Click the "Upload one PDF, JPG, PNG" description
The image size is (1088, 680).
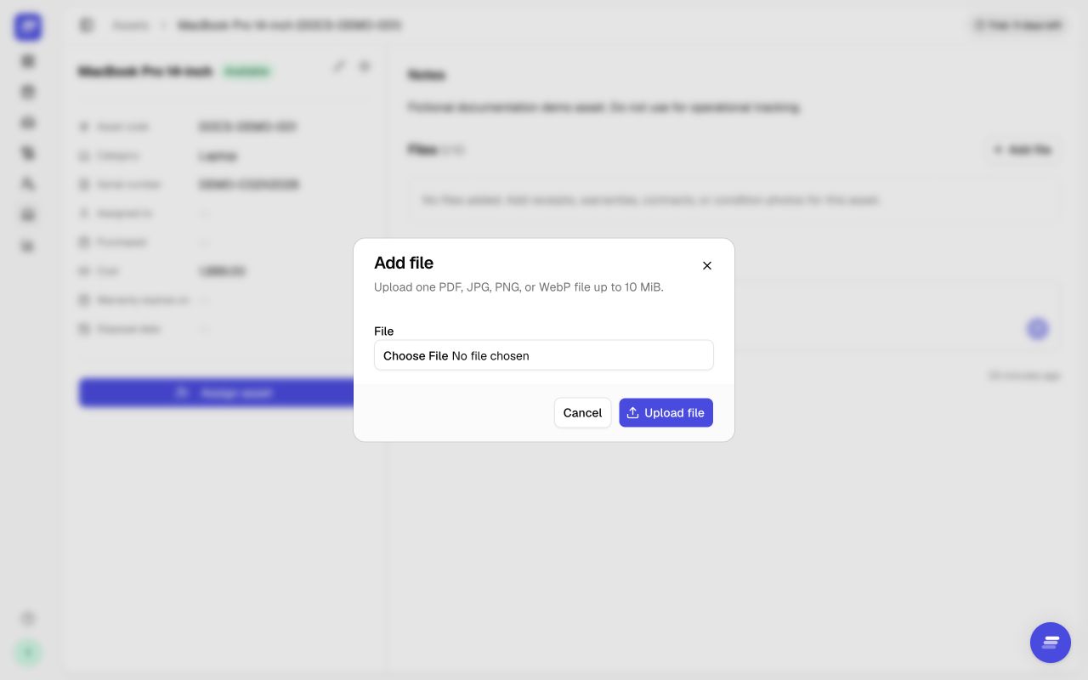pos(518,287)
